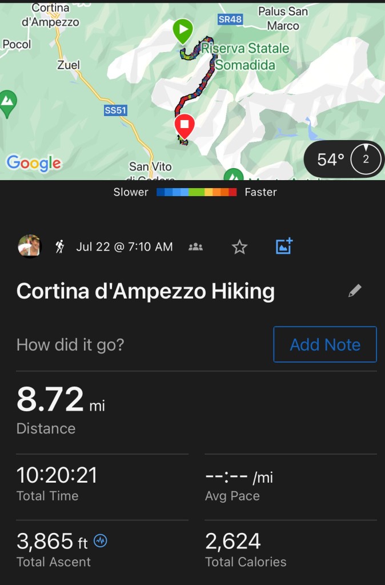Open the add photo icon
Image resolution: width=385 pixels, height=585 pixels.
tap(284, 246)
